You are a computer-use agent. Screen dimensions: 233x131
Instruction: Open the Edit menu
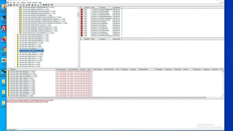click(14, 3)
